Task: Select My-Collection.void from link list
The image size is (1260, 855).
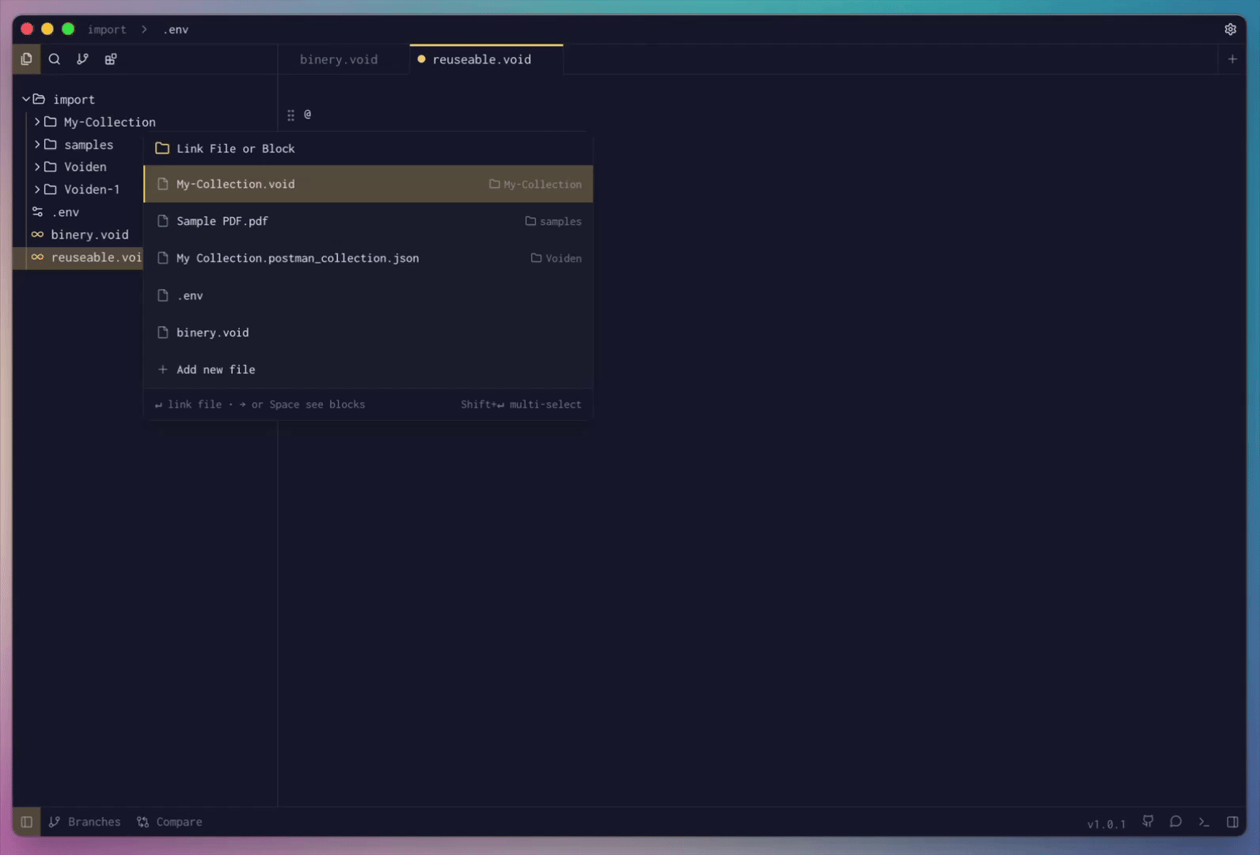Action: pyautogui.click(x=235, y=184)
